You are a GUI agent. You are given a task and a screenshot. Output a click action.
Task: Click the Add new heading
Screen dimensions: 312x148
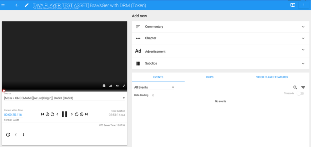click(x=139, y=16)
